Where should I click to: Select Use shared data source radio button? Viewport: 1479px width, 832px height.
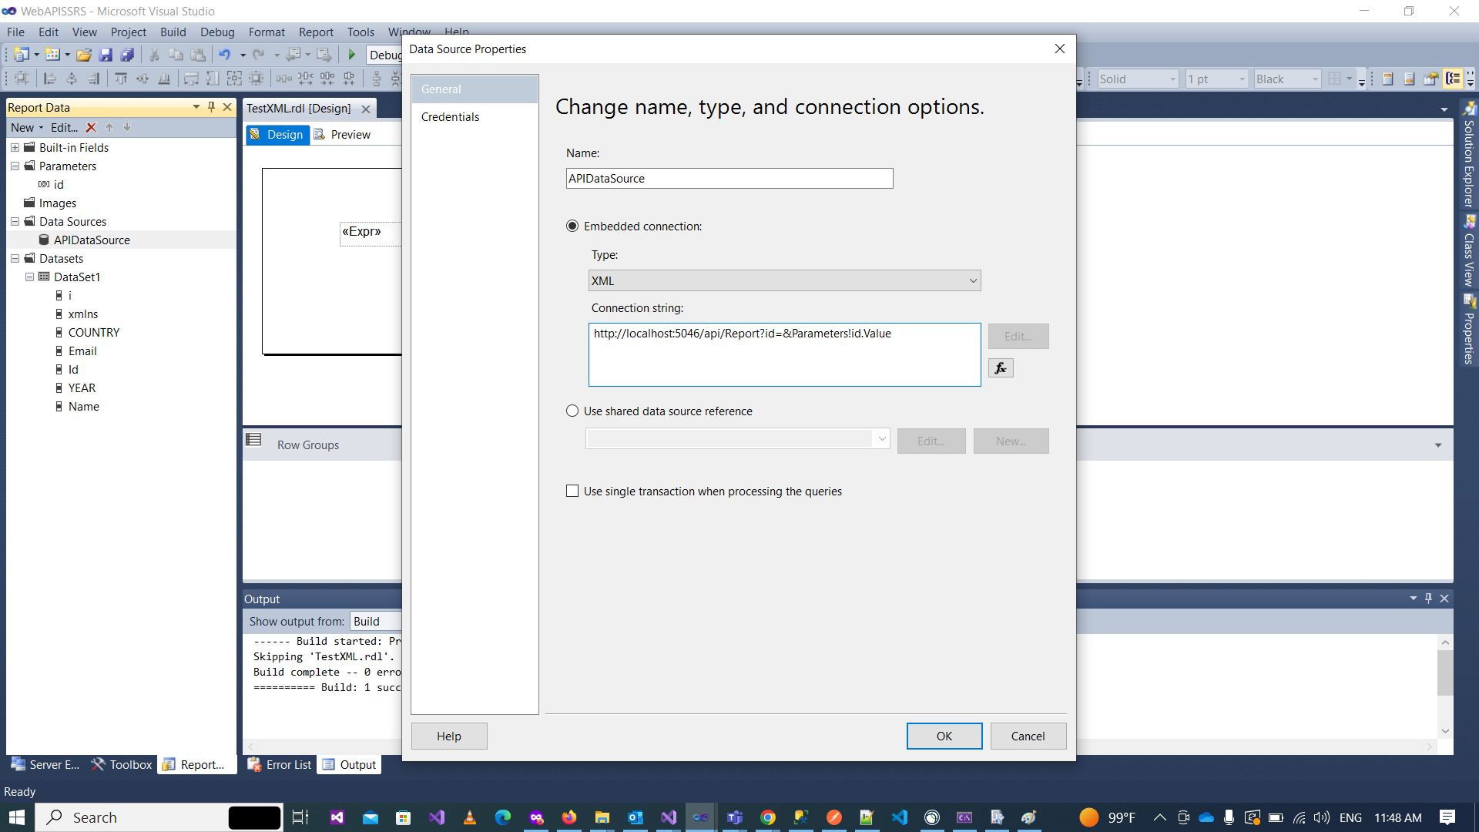tap(573, 411)
